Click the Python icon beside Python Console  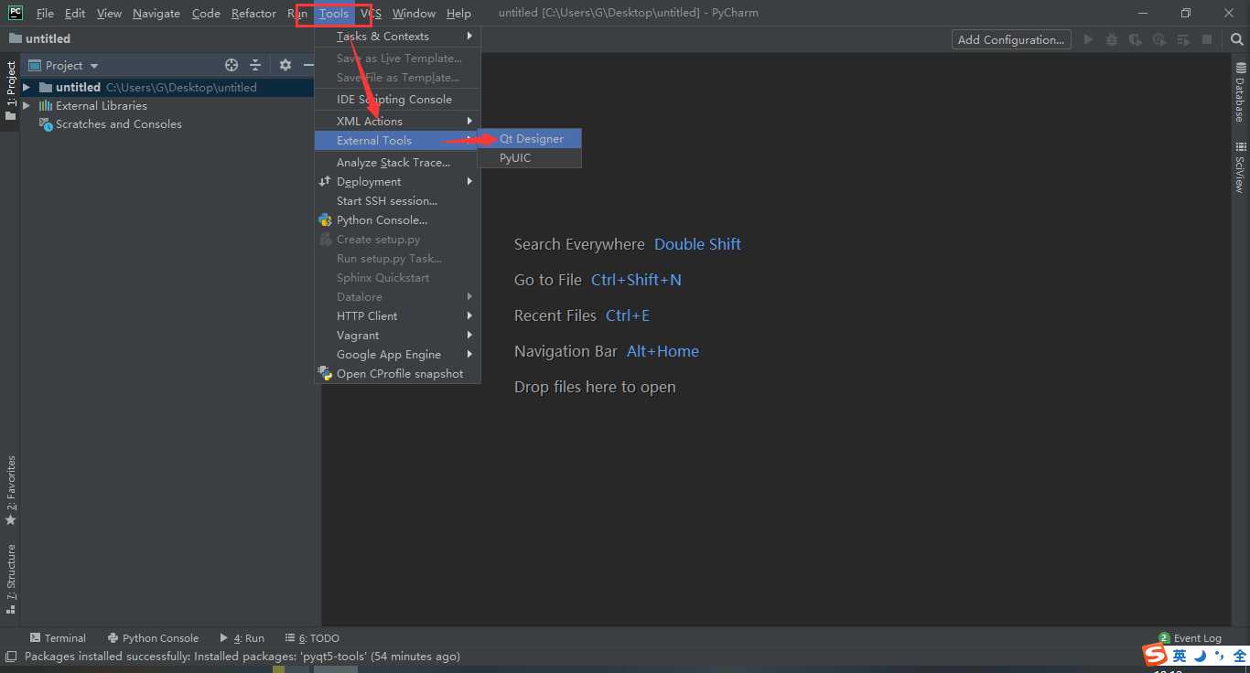(x=325, y=219)
